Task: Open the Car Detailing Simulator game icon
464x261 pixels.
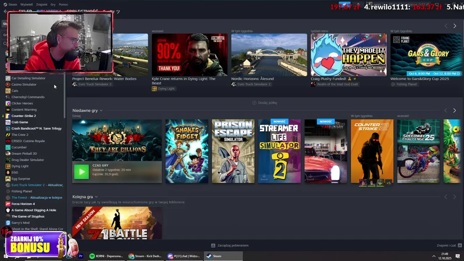Action: tap(8, 78)
